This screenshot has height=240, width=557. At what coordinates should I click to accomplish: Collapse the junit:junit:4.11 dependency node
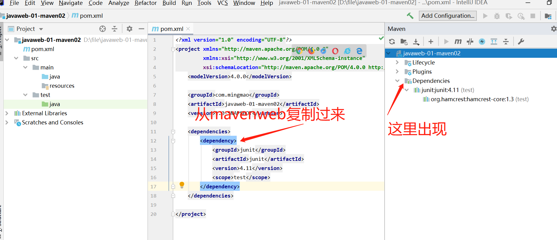click(407, 90)
